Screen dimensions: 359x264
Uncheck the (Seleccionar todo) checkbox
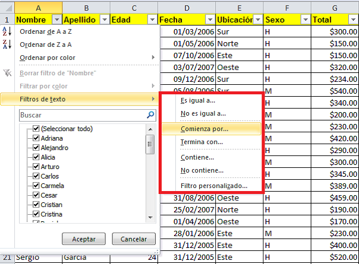(36, 129)
